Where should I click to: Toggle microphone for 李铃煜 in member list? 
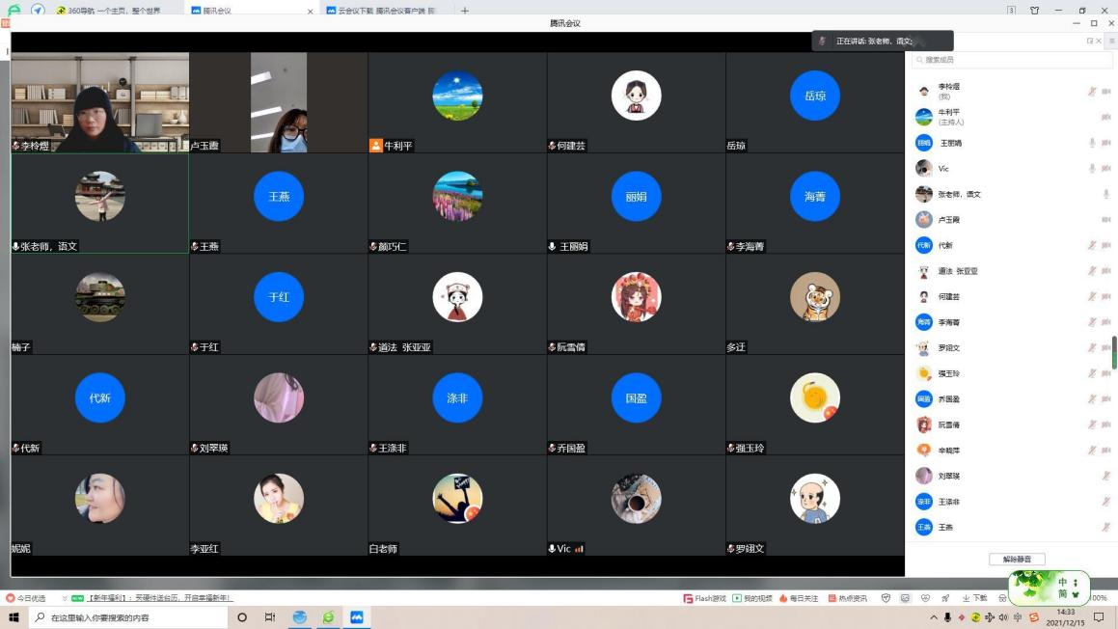(1092, 92)
